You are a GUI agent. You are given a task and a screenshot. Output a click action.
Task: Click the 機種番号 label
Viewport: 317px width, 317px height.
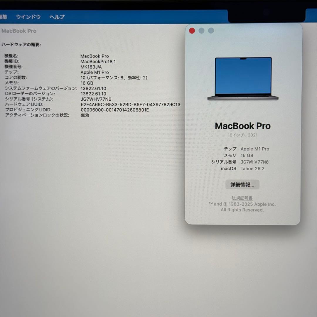pyautogui.click(x=14, y=67)
